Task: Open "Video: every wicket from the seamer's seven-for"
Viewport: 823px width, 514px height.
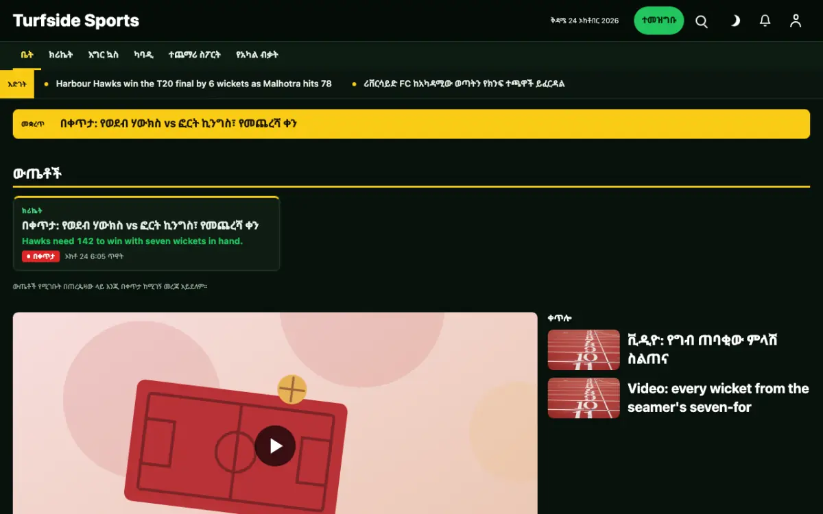Action: [x=718, y=398]
